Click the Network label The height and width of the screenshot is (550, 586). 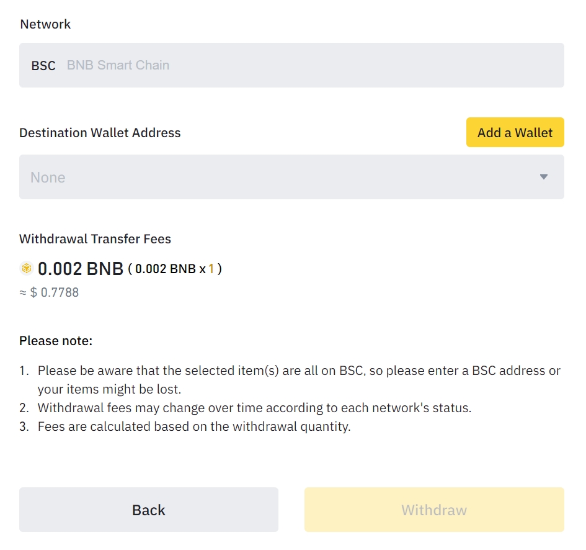click(x=45, y=24)
